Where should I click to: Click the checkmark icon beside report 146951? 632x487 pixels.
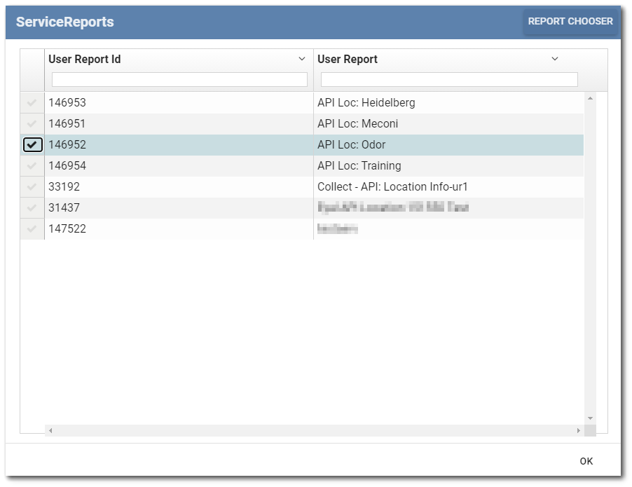(31, 123)
